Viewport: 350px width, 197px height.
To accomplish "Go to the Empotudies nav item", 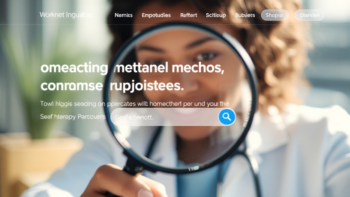I will (x=156, y=15).
